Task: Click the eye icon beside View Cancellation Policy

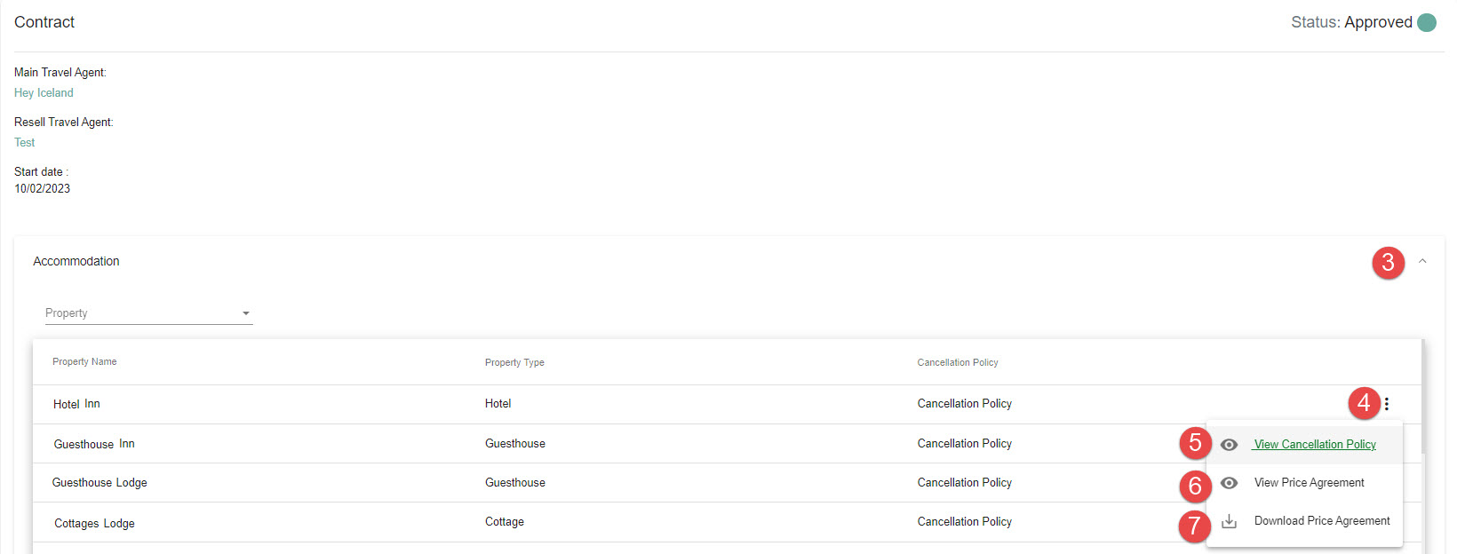Action: tap(1229, 445)
